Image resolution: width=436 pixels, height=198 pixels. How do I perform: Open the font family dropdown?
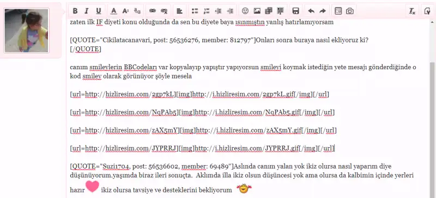click(x=137, y=11)
